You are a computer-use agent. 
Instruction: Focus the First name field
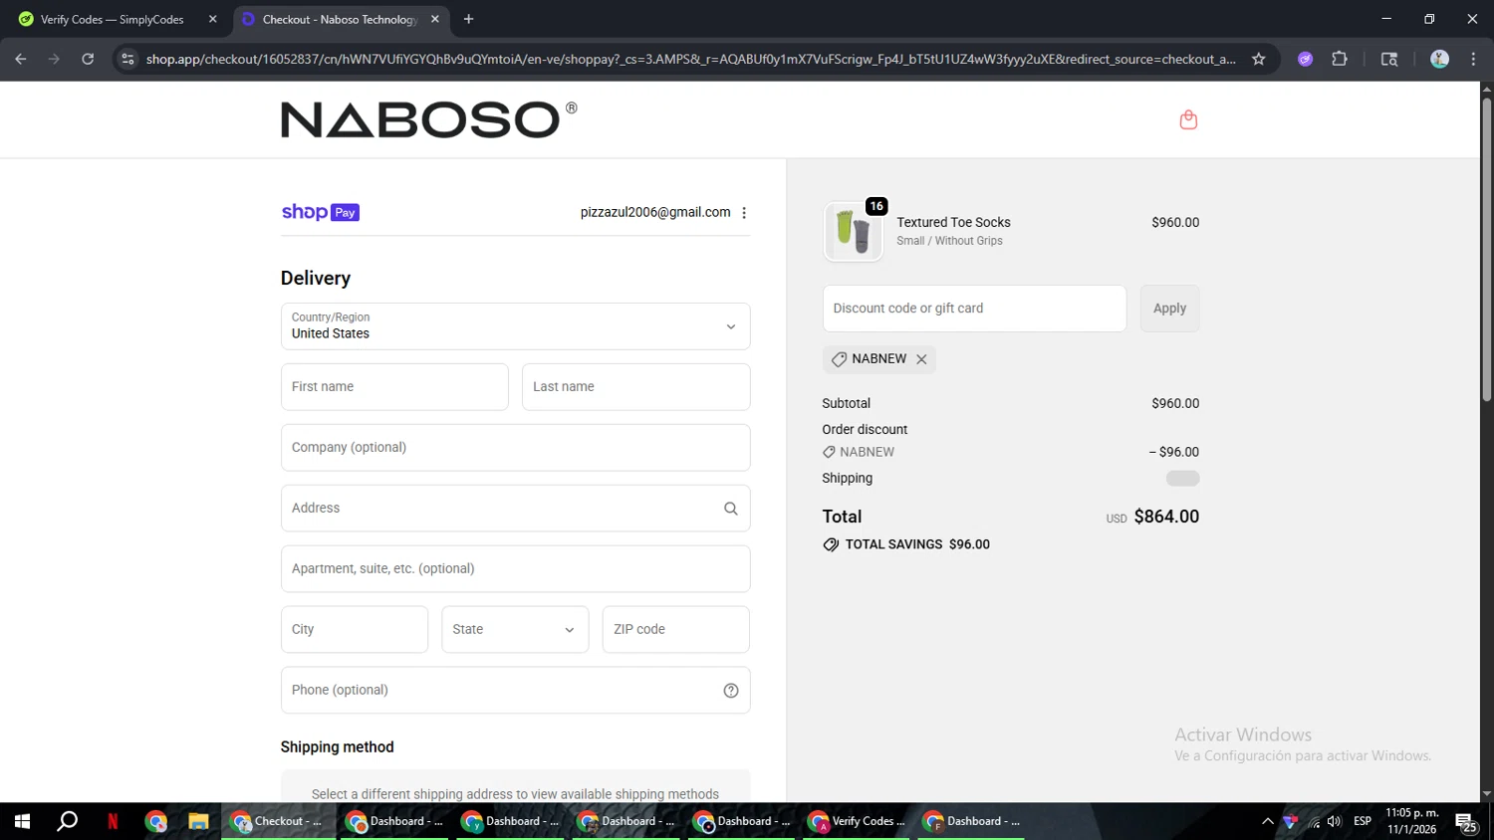click(x=394, y=387)
